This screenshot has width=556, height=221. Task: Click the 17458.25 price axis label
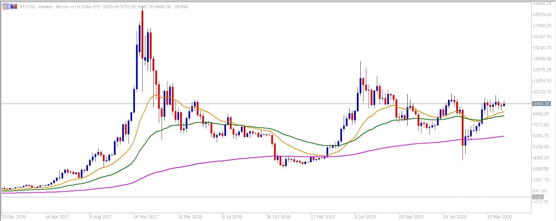click(x=542, y=26)
